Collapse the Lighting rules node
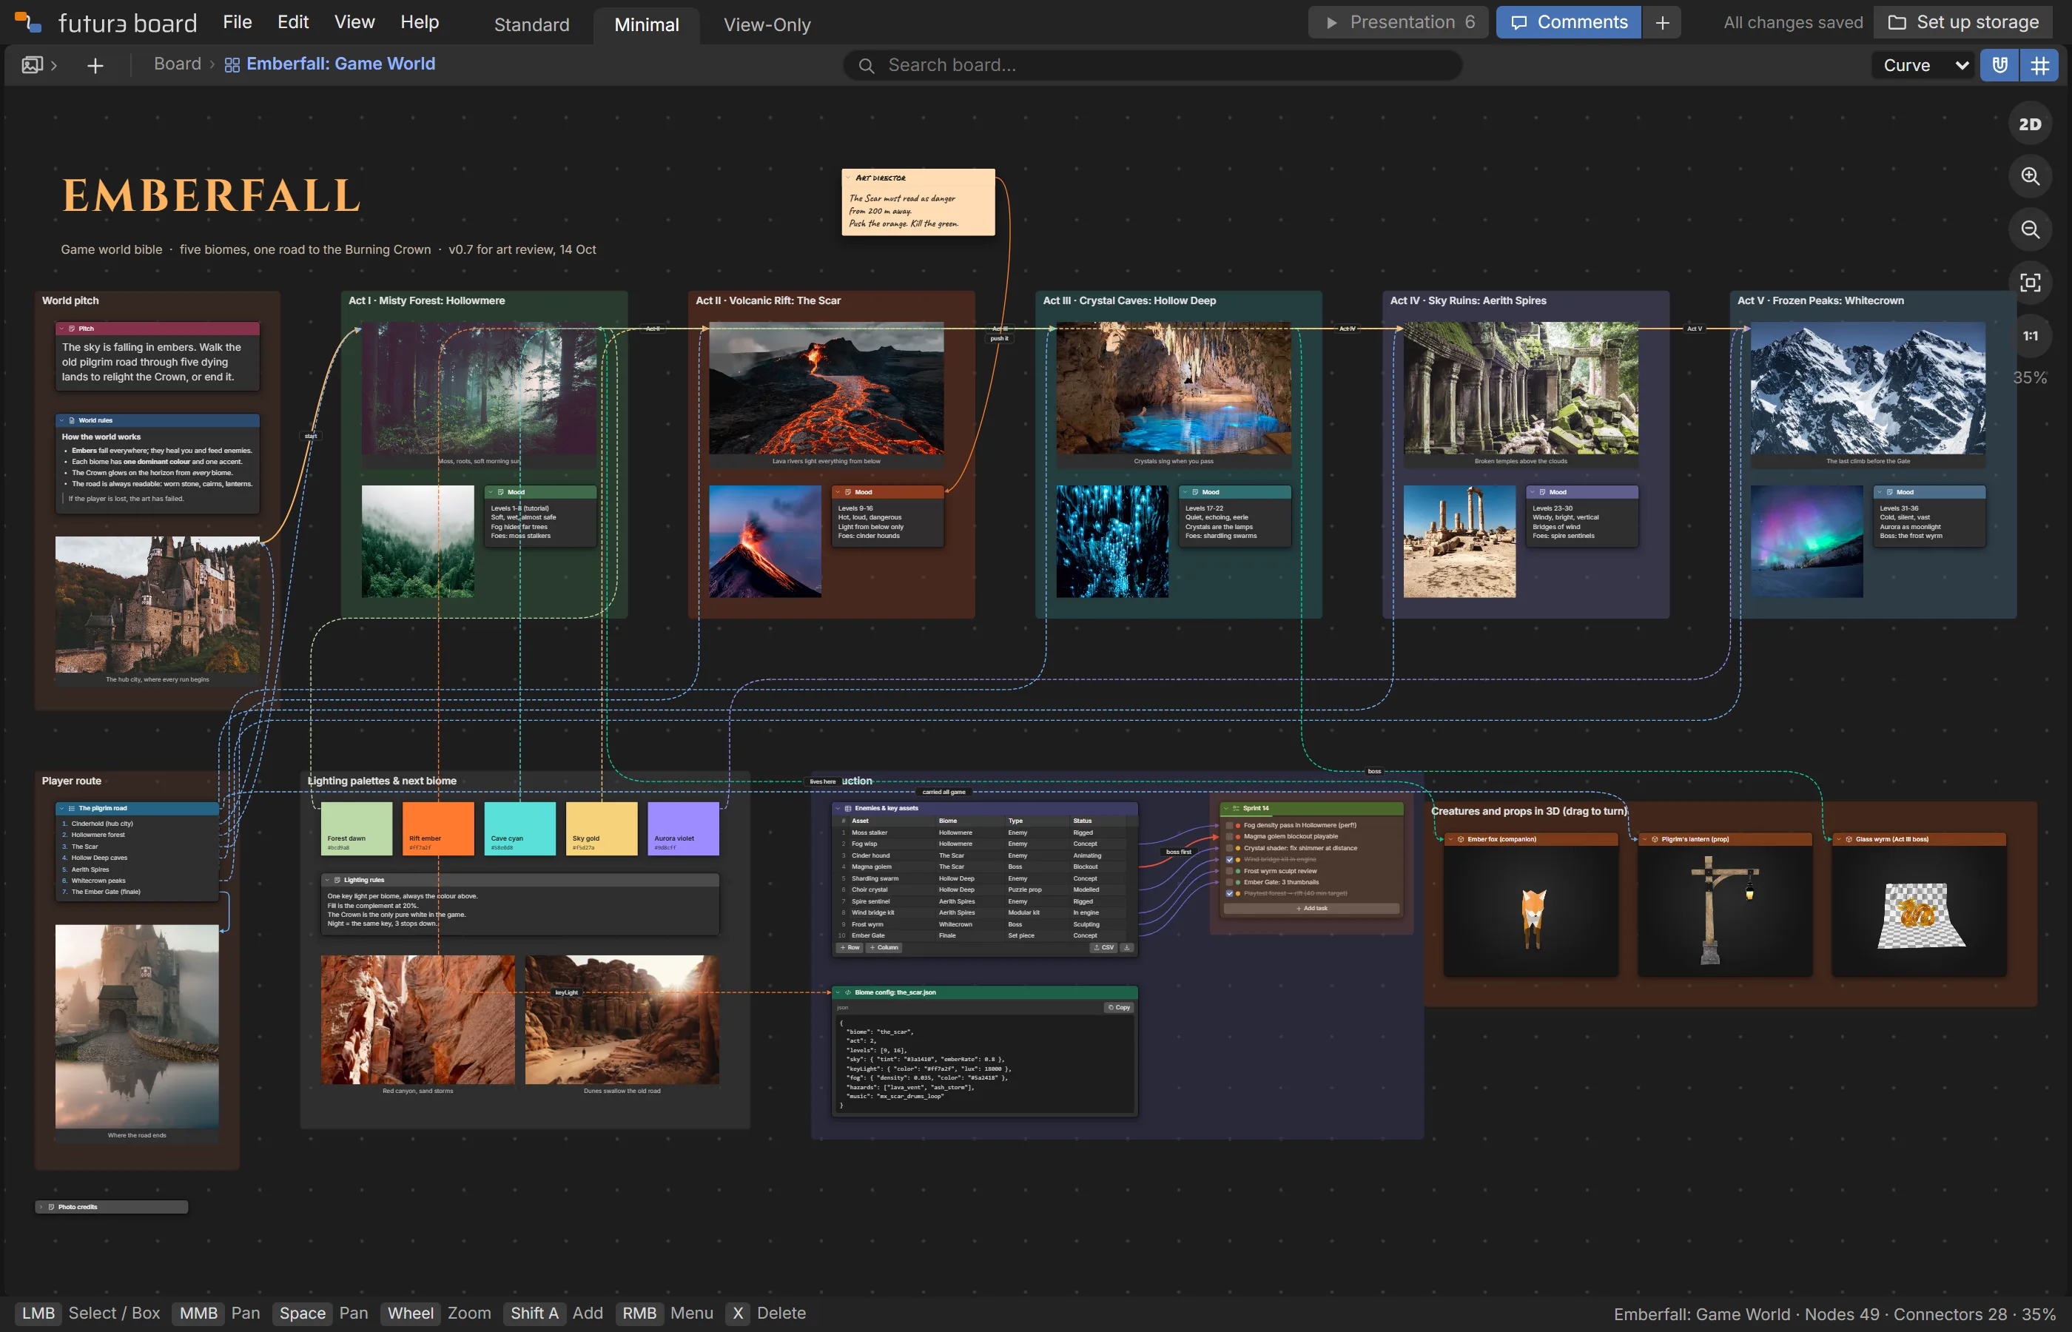 327,880
